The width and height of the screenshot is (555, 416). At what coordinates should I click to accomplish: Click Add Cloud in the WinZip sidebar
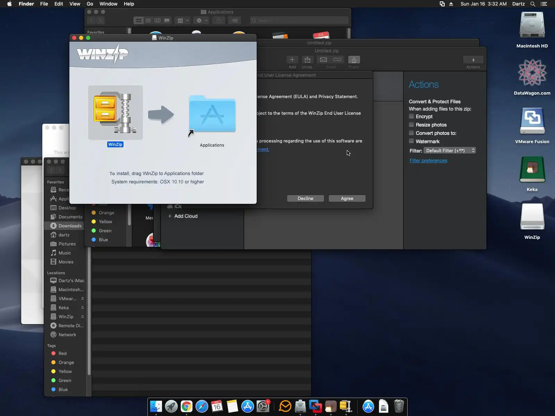(183, 216)
